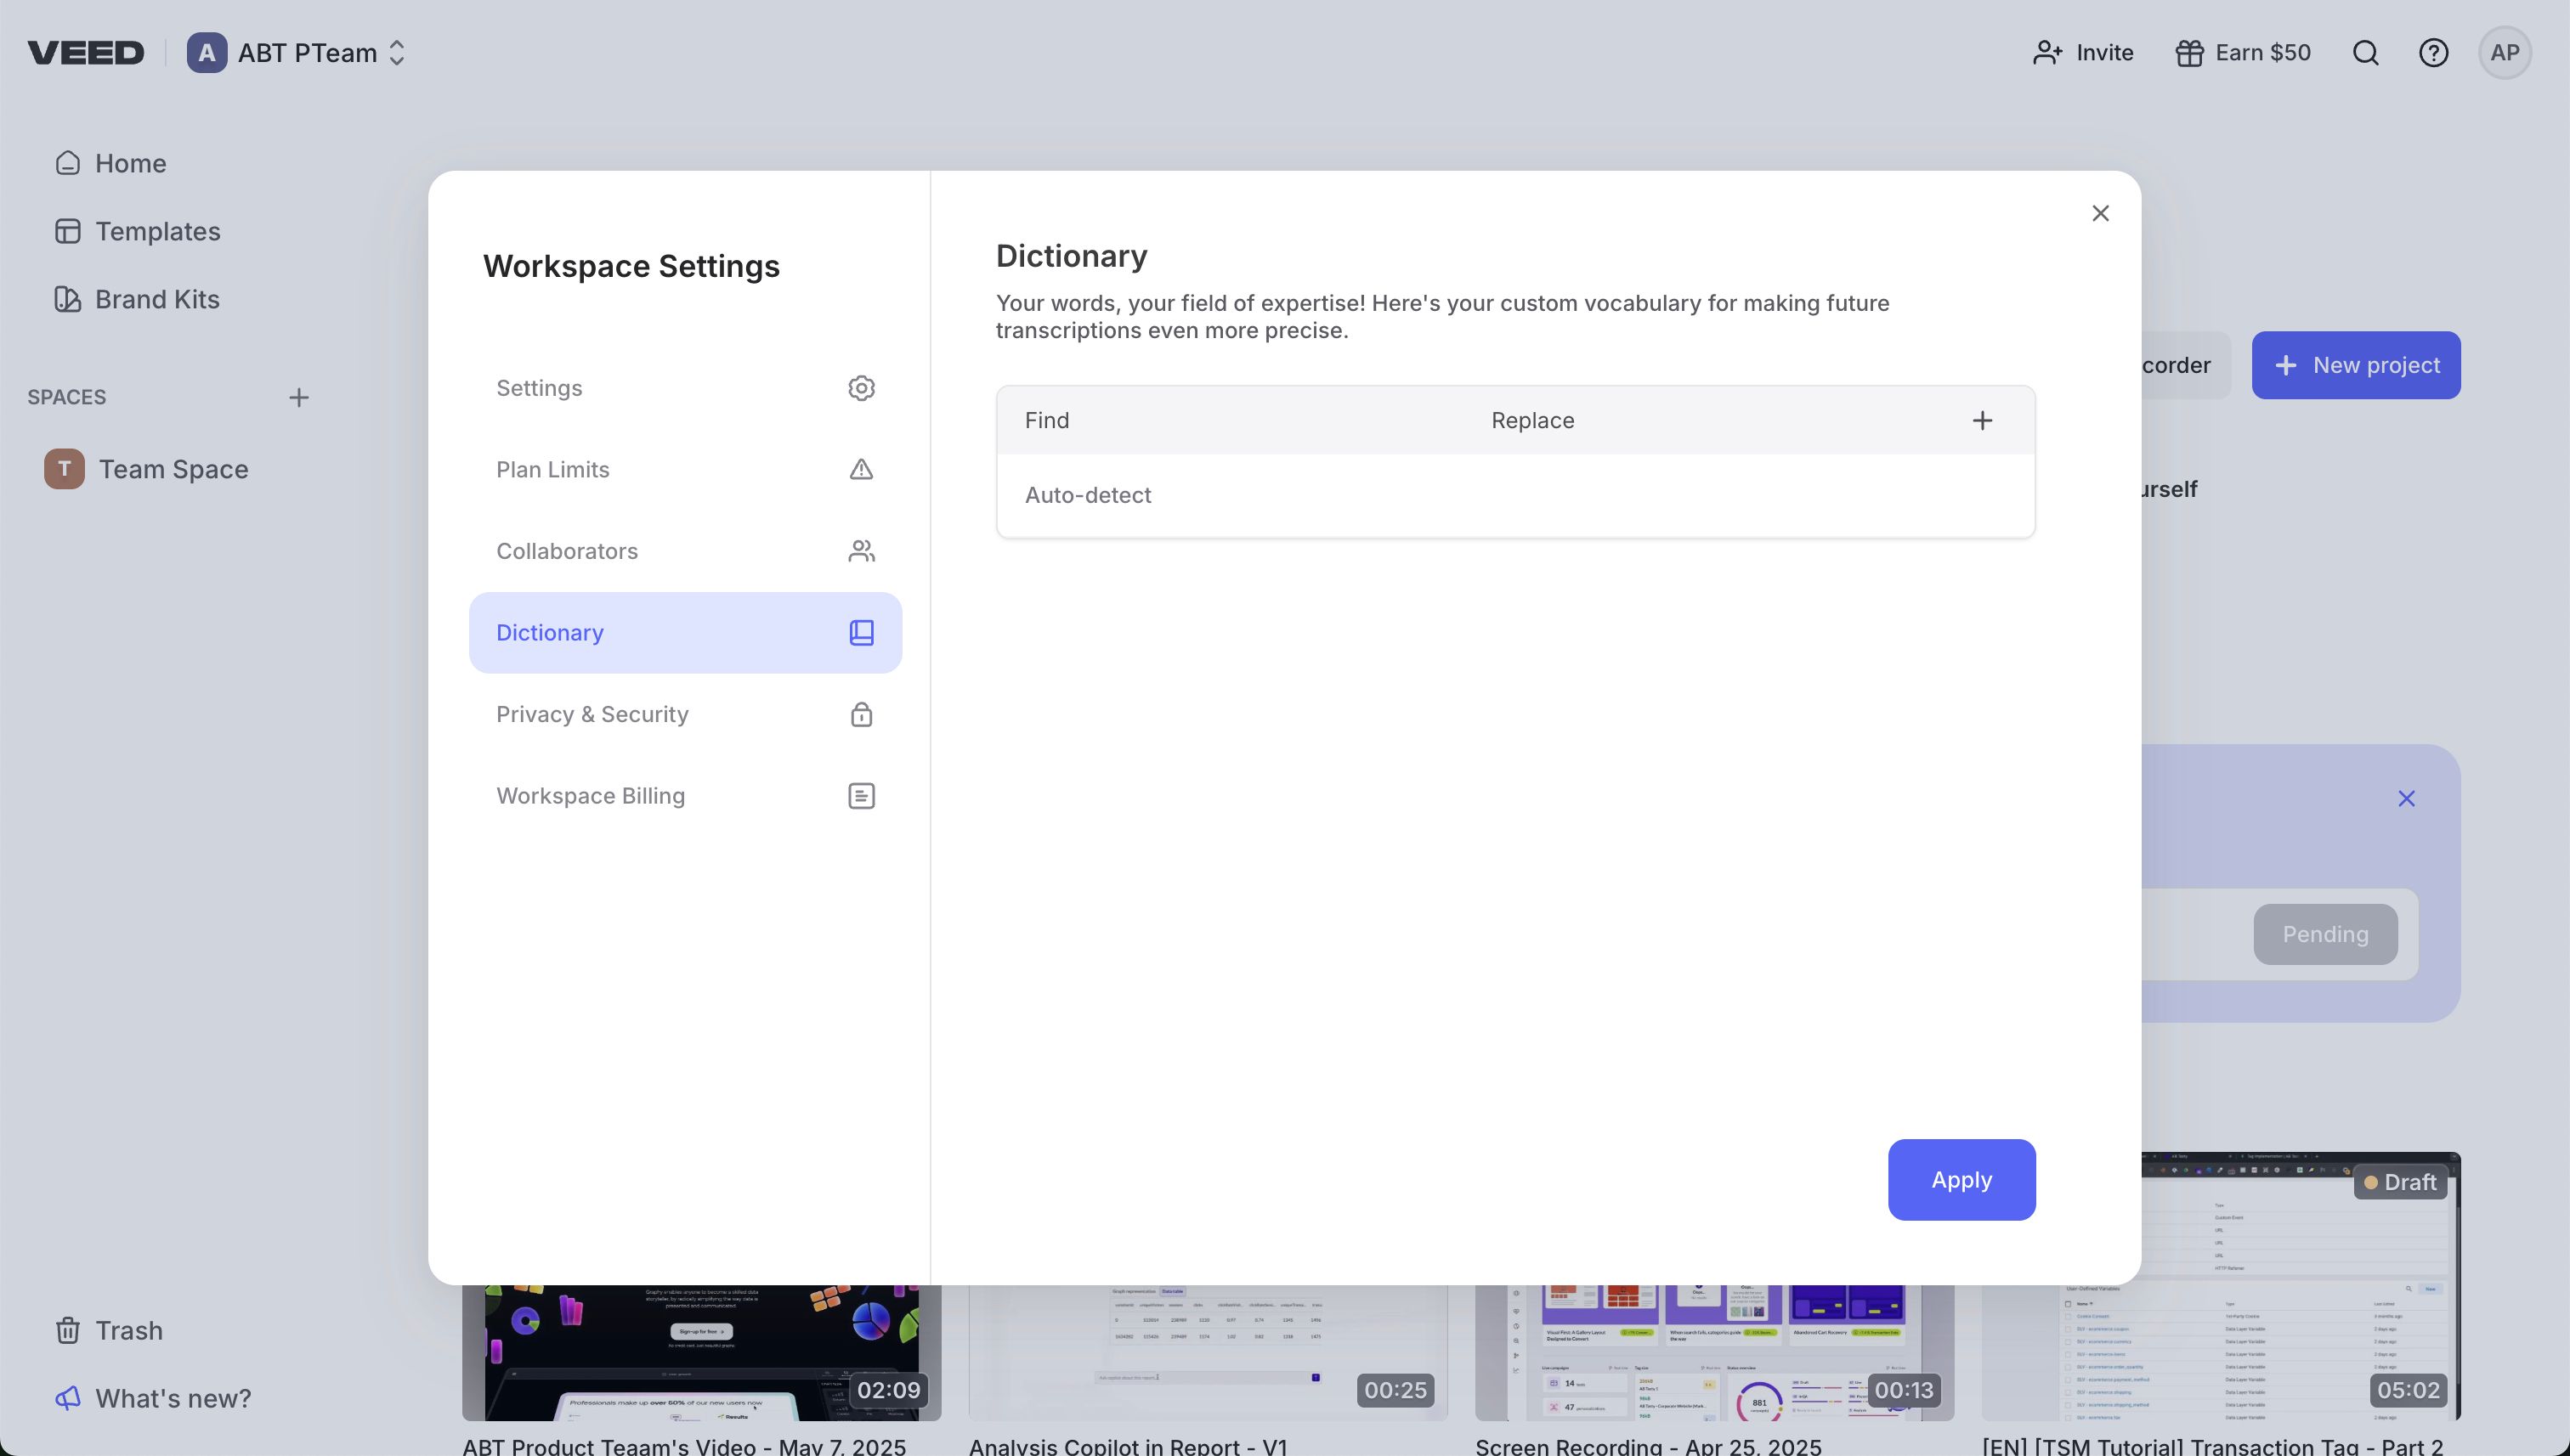Open the search icon in header
The width and height of the screenshot is (2570, 1456).
pyautogui.click(x=2366, y=53)
